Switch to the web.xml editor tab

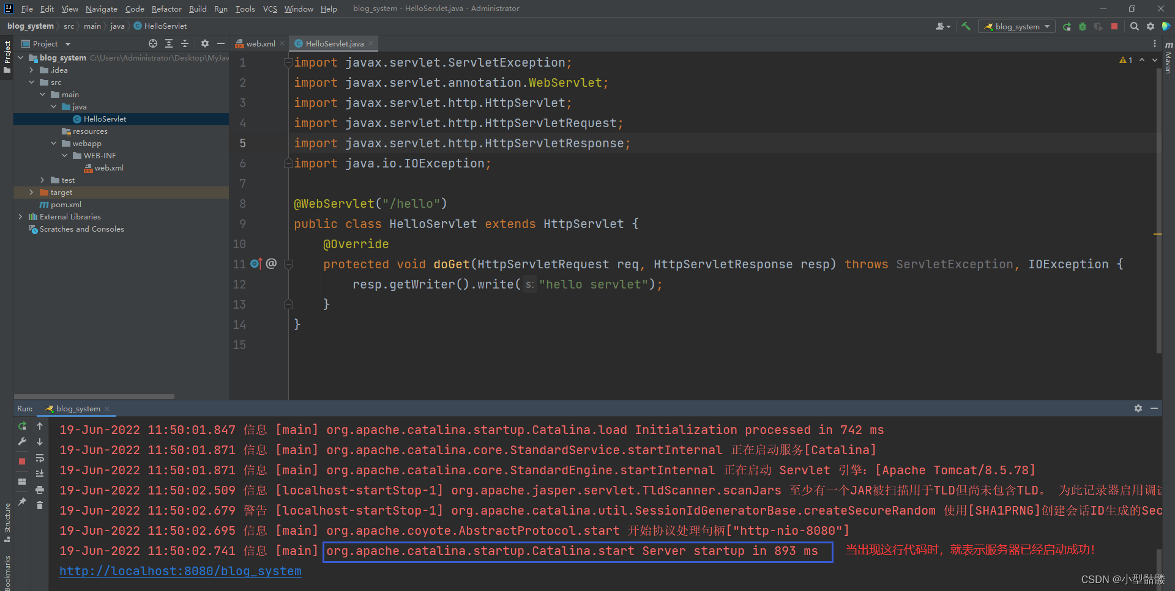260,43
